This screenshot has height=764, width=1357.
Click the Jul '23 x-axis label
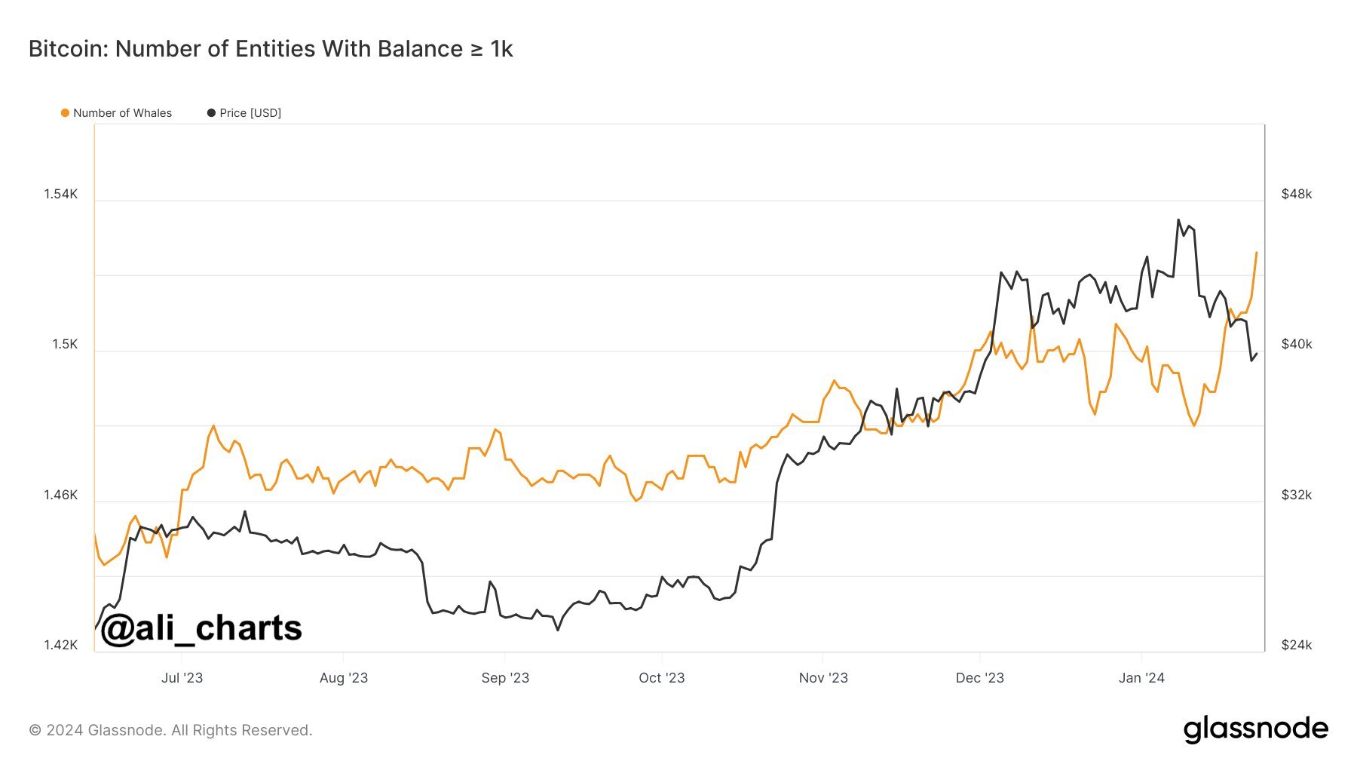coord(182,677)
